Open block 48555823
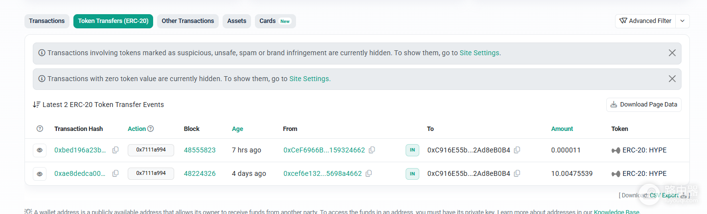 point(200,150)
